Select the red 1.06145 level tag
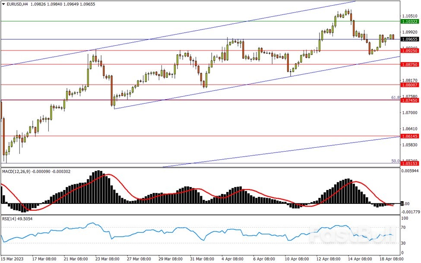This screenshot has width=421, height=263. (x=408, y=136)
